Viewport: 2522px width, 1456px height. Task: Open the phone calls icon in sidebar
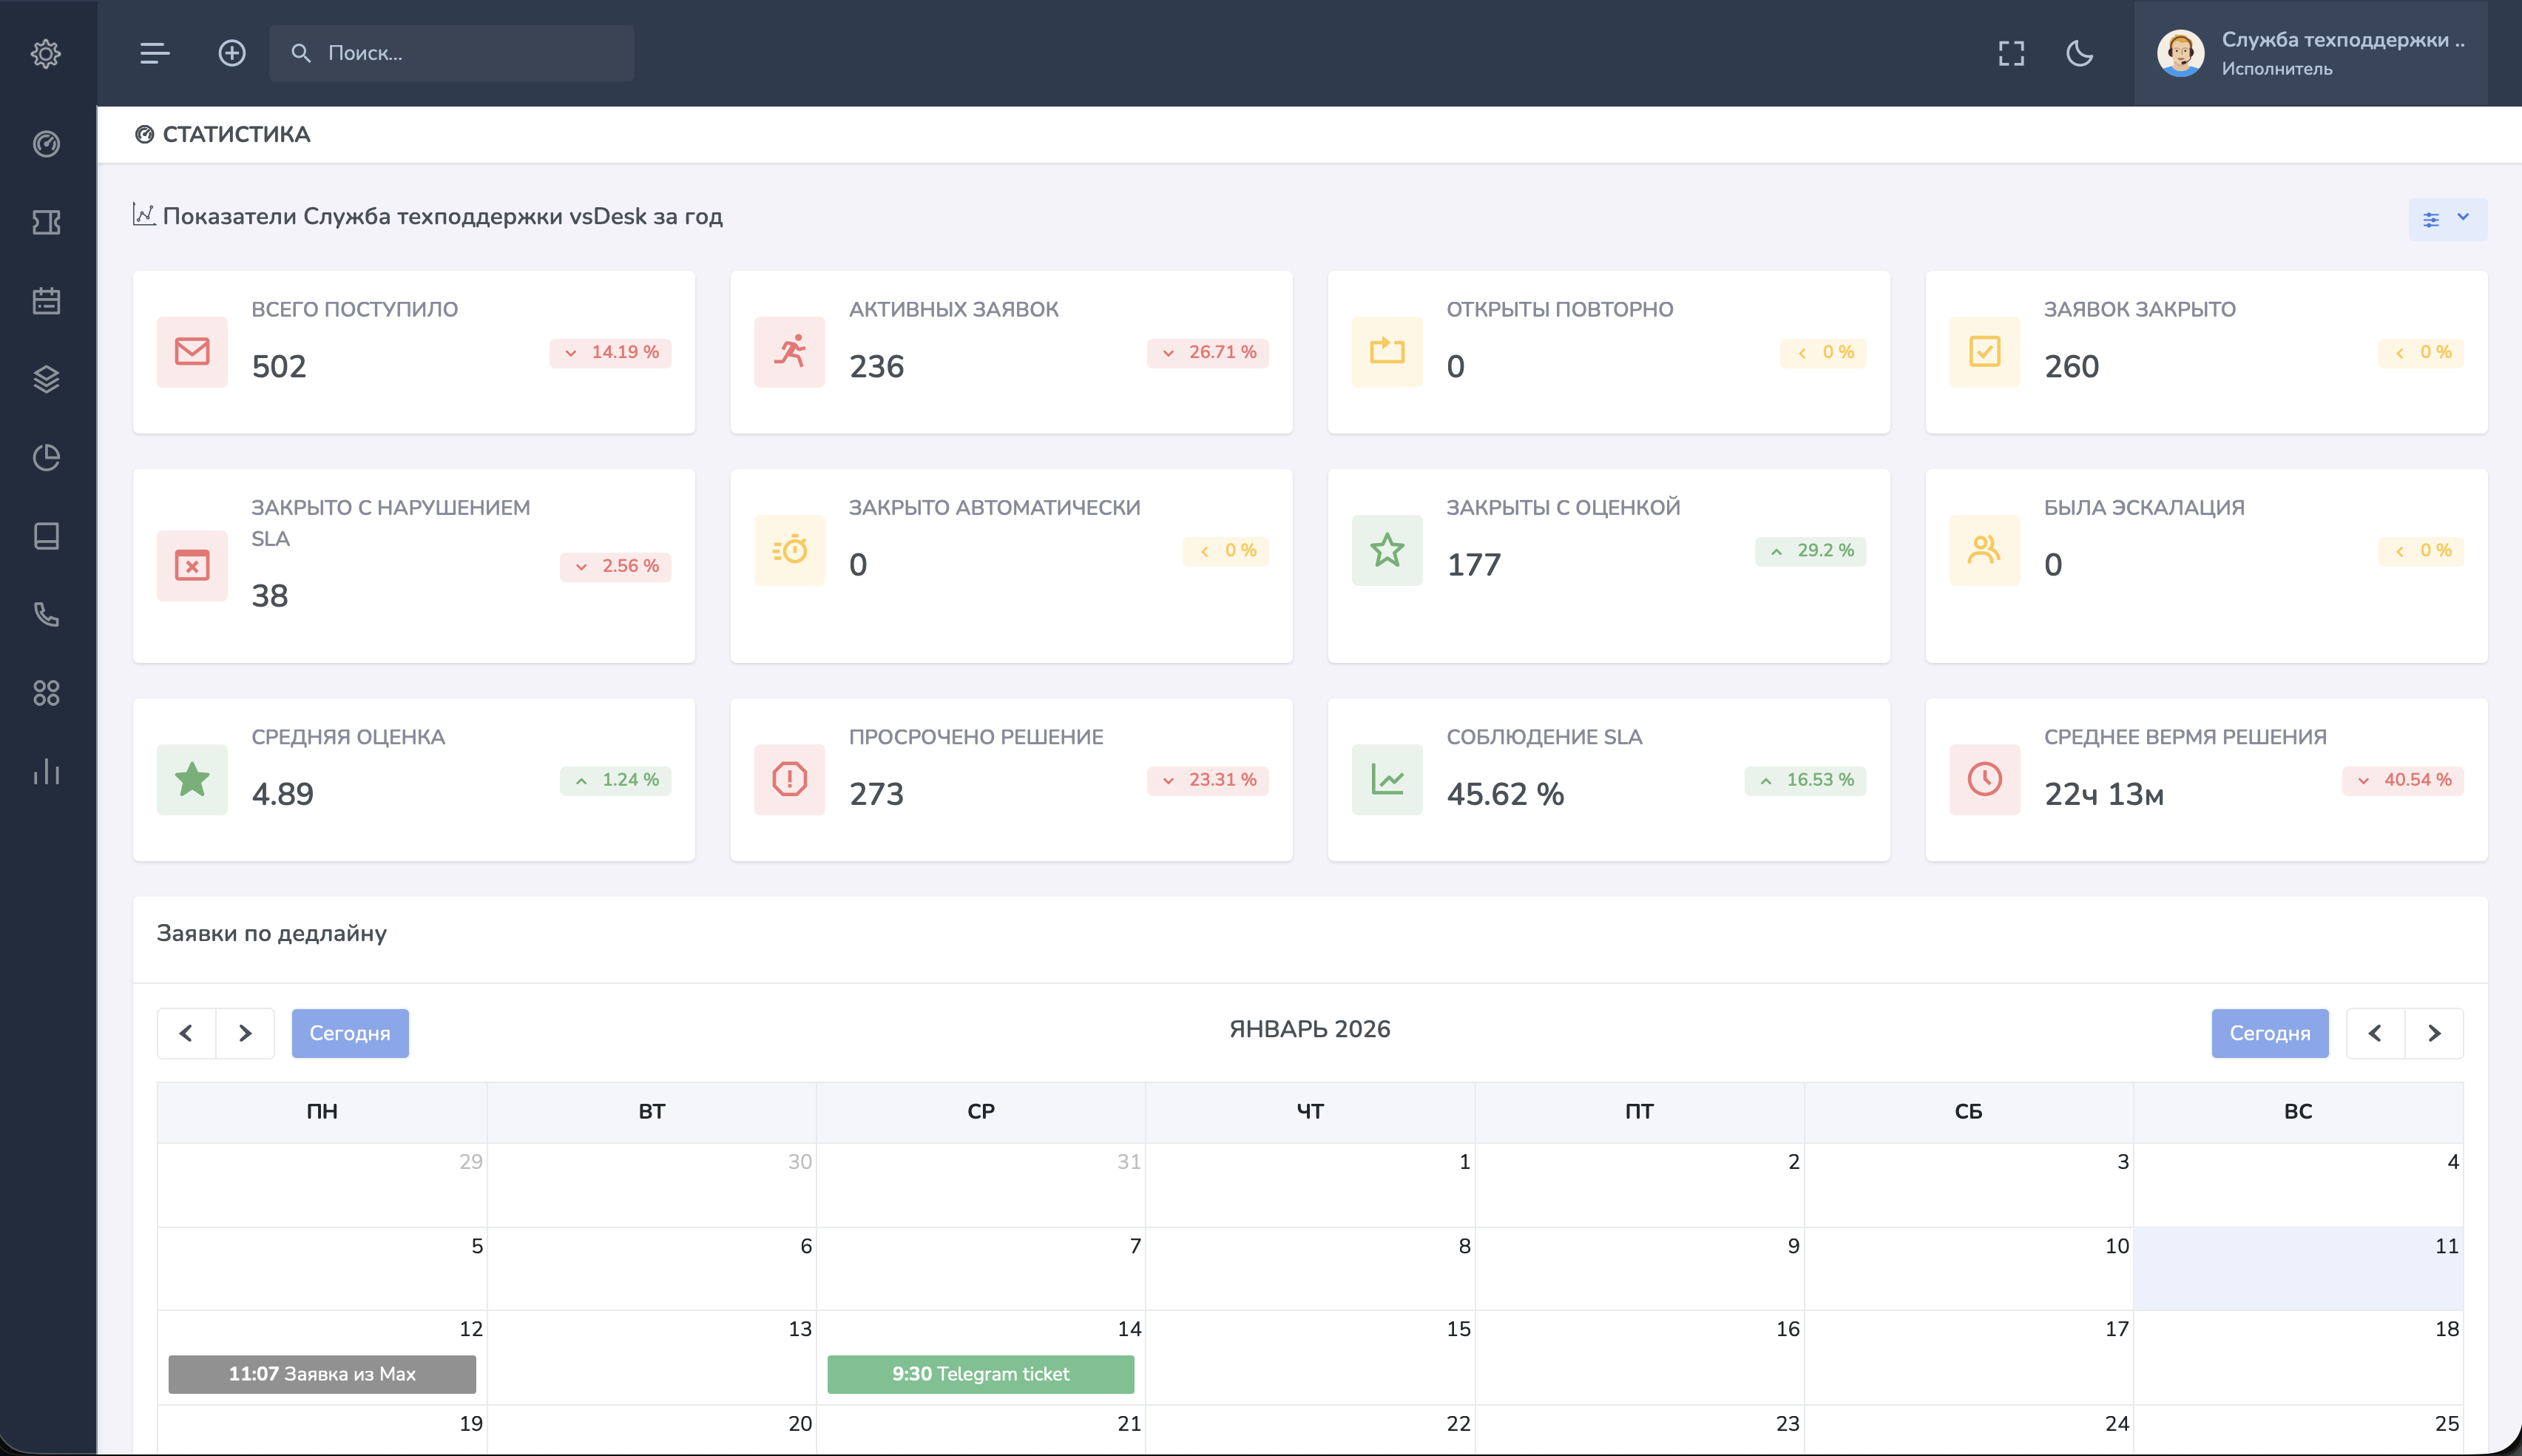(x=47, y=613)
